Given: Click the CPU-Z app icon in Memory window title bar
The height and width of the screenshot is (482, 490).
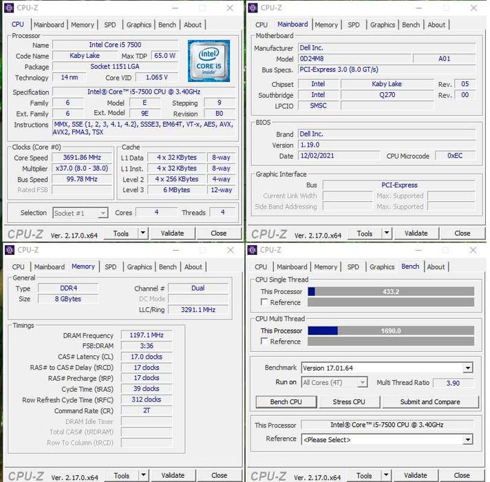Looking at the screenshot, I should click(x=10, y=250).
